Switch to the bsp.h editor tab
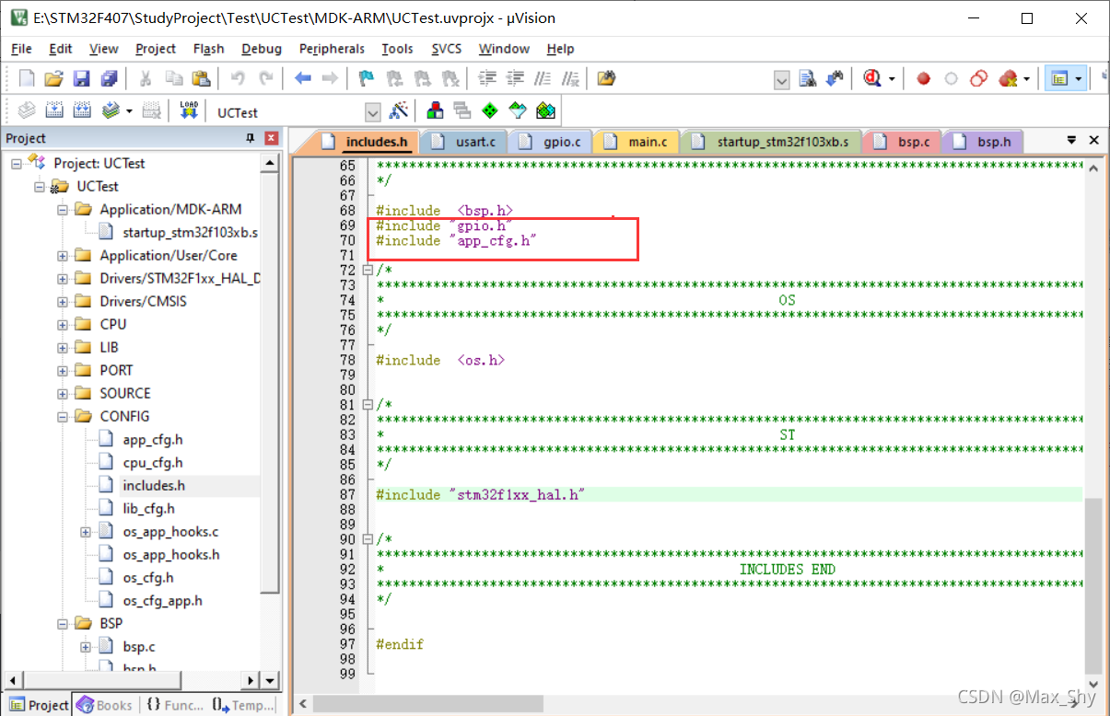Screen dimensions: 1110x716 (984, 142)
